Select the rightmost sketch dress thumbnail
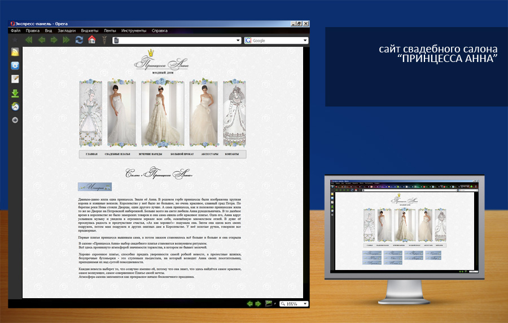Viewport: 508px width, 323px height. pos(234,113)
